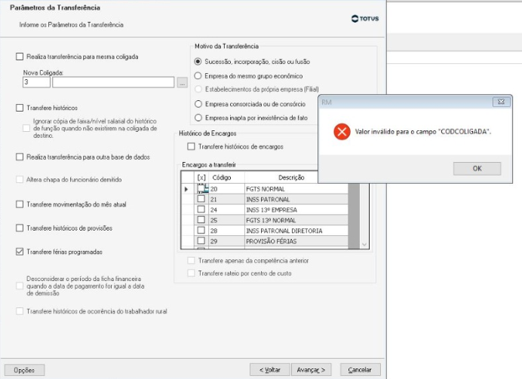Image resolution: width=522 pixels, height=379 pixels.
Task: Click code cell 21
Action: tap(226, 200)
